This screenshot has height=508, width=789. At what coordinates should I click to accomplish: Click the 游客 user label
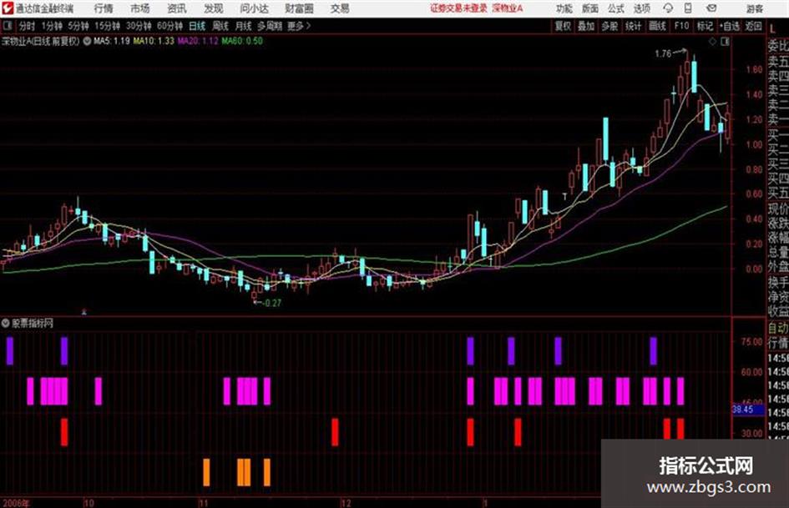pos(755,8)
